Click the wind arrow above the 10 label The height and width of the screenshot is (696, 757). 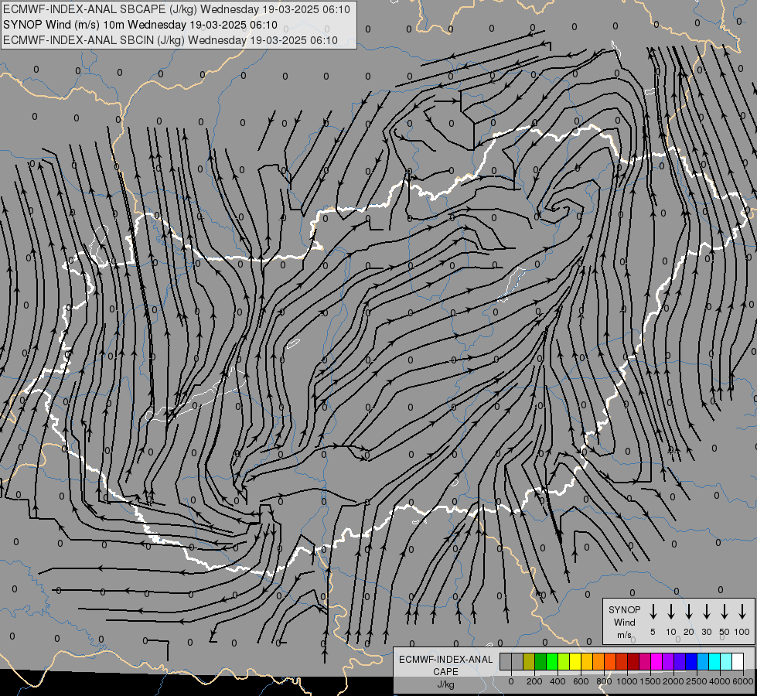click(x=670, y=612)
